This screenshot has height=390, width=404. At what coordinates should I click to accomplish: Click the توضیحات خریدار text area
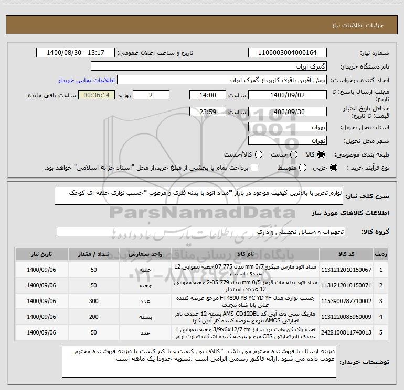[x=199, y=362]
